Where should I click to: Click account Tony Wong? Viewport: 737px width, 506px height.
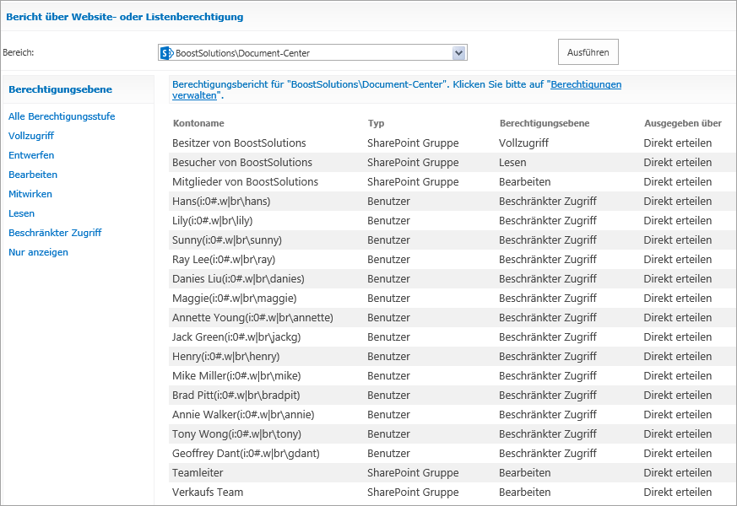click(x=236, y=434)
